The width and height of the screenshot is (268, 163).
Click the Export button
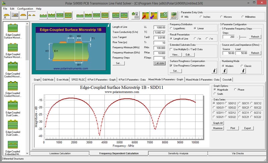(248, 128)
